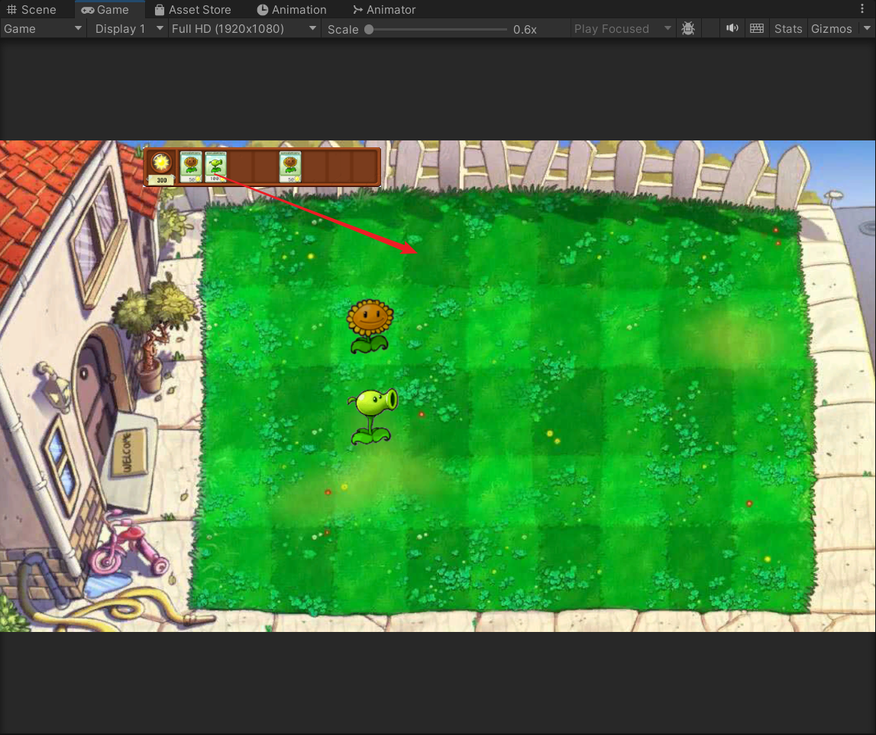Toggle the Stats overlay
This screenshot has width=876, height=735.
(788, 28)
